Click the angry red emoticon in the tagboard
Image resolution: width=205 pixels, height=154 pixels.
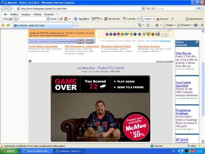(x=153, y=34)
